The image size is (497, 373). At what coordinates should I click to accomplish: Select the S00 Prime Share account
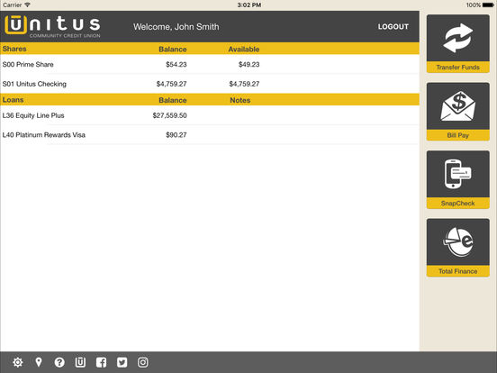tap(210, 64)
